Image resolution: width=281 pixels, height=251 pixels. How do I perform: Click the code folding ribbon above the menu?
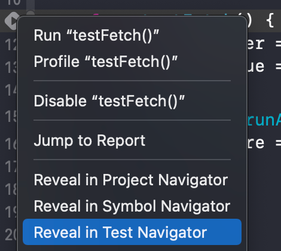[x=30, y=6]
